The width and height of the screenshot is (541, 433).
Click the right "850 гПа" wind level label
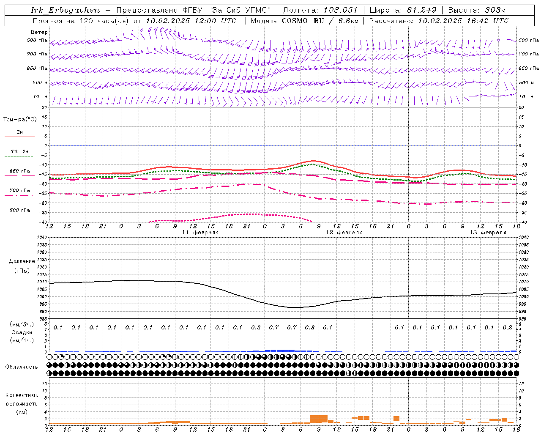529,68
